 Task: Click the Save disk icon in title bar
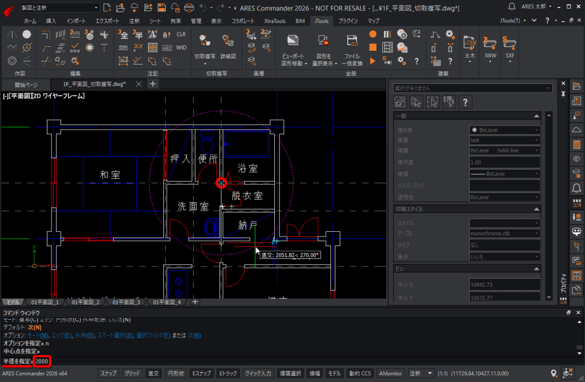(x=162, y=7)
